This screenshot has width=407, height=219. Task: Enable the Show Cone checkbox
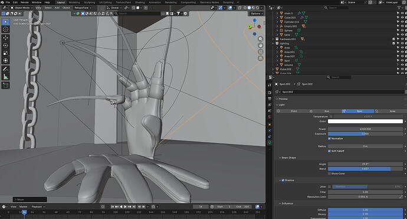tap(329, 174)
